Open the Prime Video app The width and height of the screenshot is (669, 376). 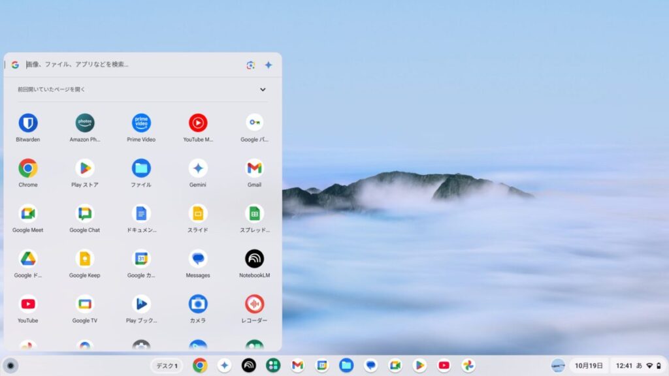pyautogui.click(x=141, y=123)
